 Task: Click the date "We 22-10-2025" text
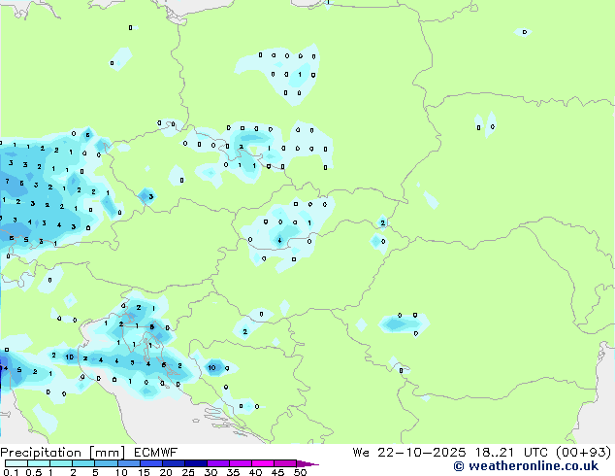tap(409, 453)
